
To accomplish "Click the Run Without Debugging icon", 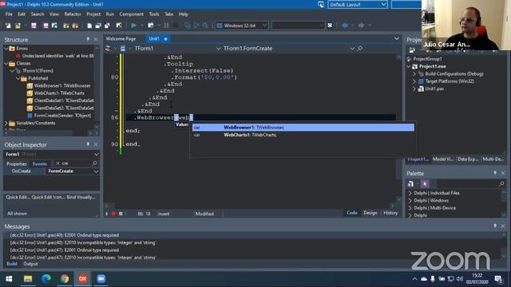I will coord(151,26).
